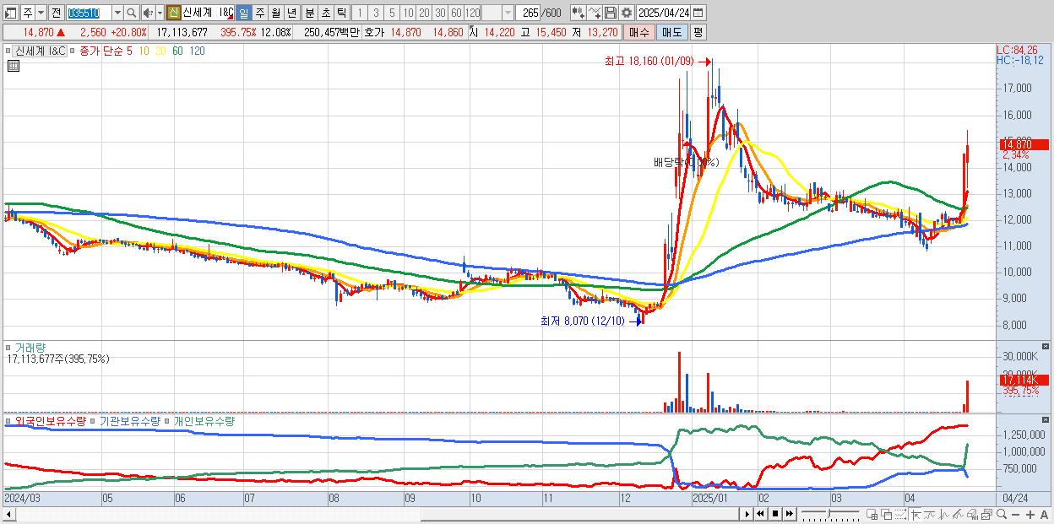The height and width of the screenshot is (524, 1054).
Task: Adjust the bottom playback speed slider
Action: tap(829, 512)
